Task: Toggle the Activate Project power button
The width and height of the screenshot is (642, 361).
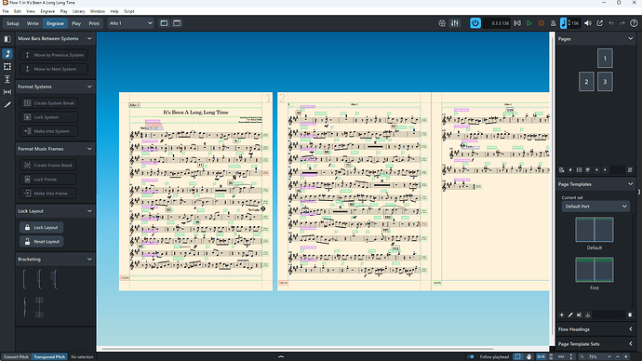Action: pos(475,23)
